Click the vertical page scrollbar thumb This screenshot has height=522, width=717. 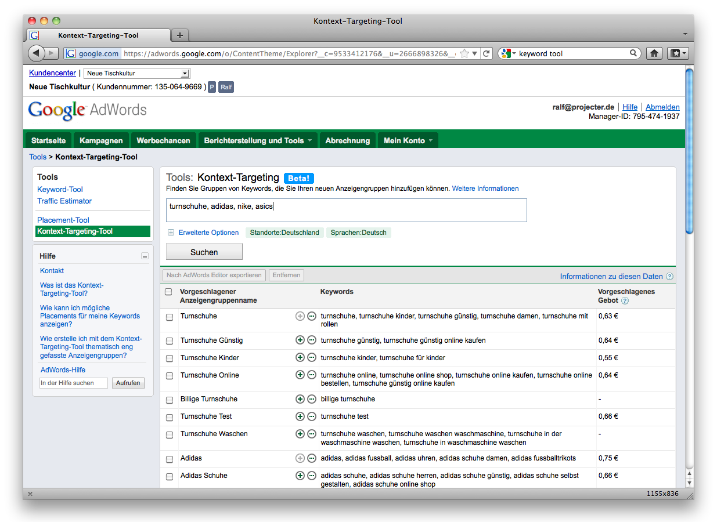[x=690, y=151]
